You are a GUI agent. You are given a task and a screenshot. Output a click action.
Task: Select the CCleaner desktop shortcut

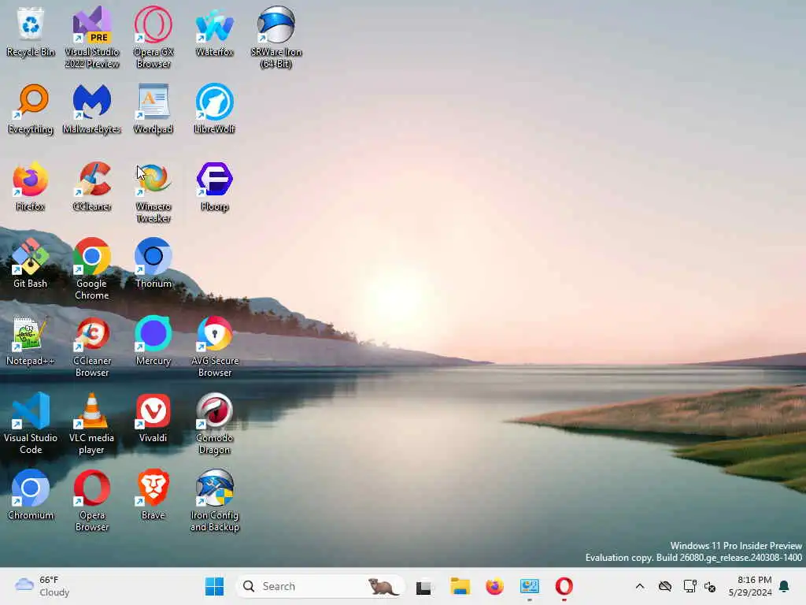(x=92, y=186)
